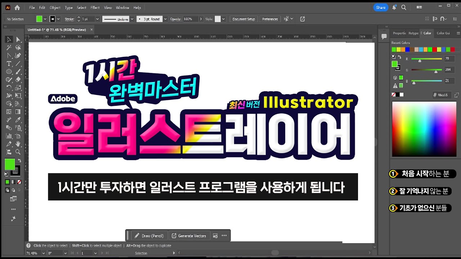Screen dimensions: 461x259
Task: Open zoom level 71.48% dropdown
Action: pyautogui.click(x=44, y=253)
